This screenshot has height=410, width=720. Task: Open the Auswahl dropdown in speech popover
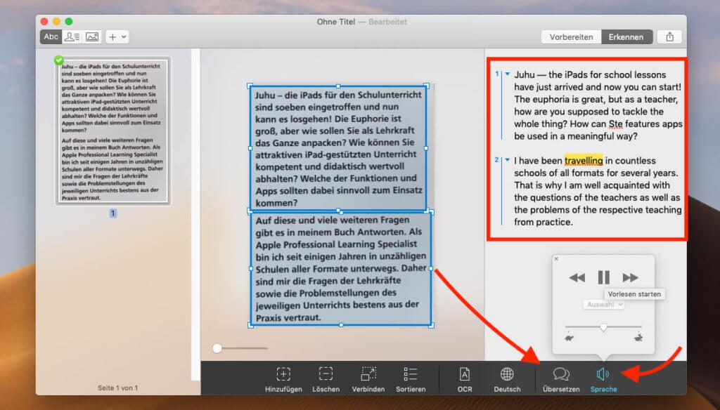coord(603,305)
